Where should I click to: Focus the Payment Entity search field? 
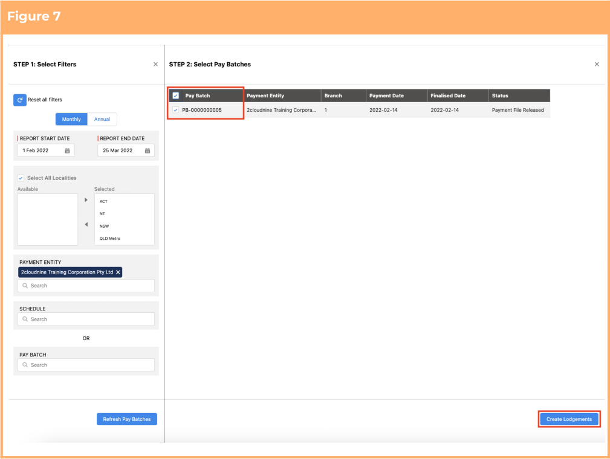click(x=86, y=286)
